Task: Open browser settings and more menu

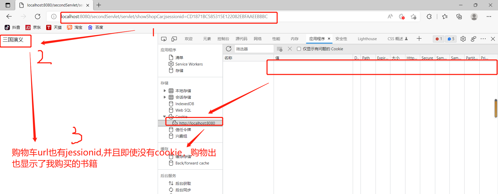Action: (x=489, y=17)
